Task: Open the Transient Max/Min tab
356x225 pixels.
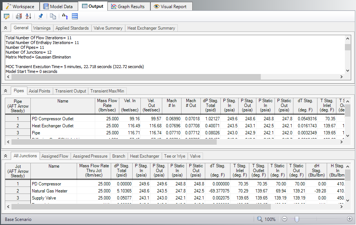Action: click(x=107, y=91)
